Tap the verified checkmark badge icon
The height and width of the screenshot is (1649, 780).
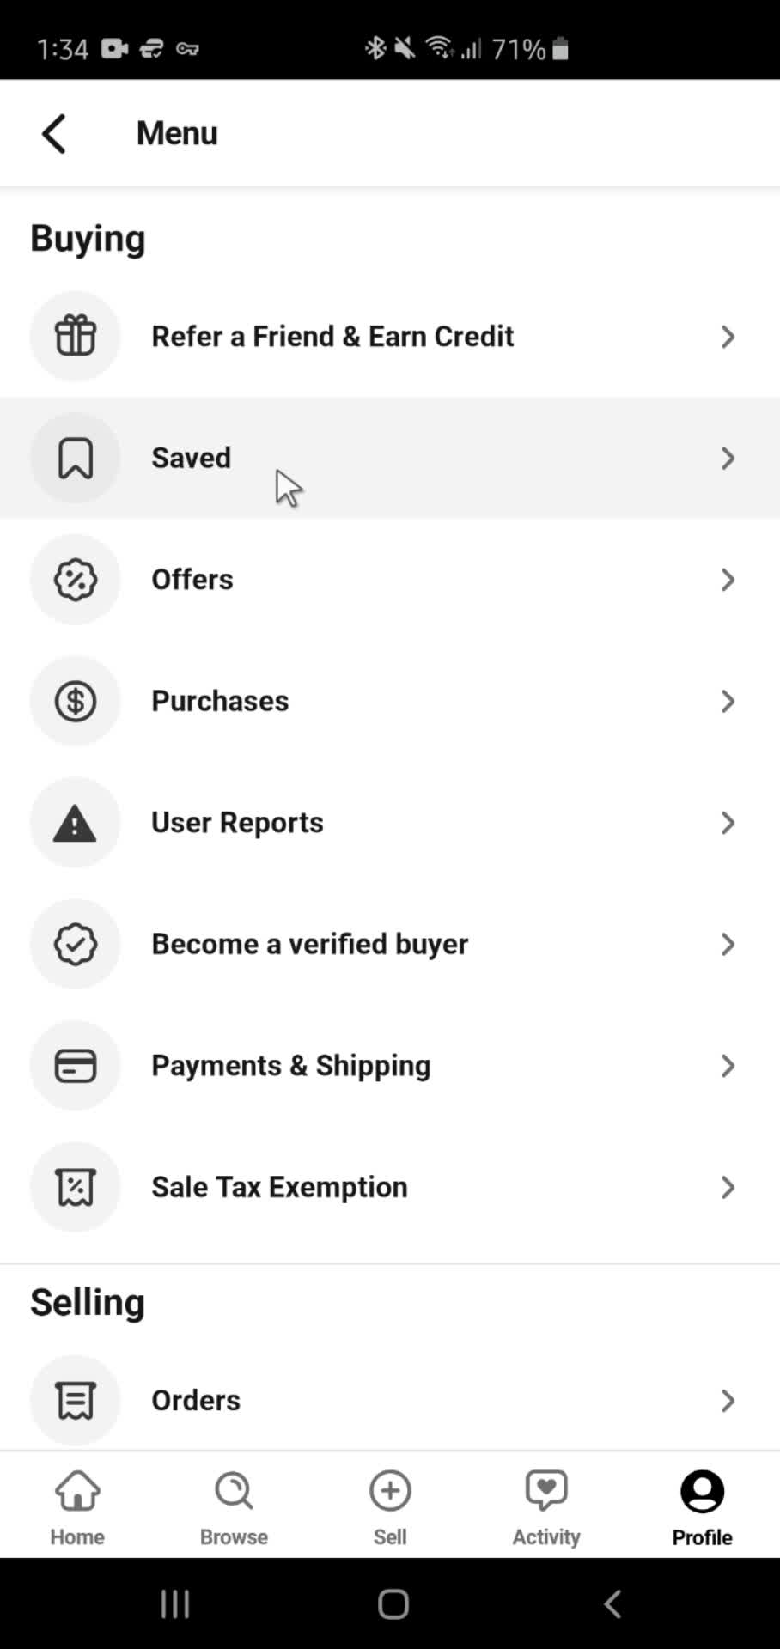76,944
